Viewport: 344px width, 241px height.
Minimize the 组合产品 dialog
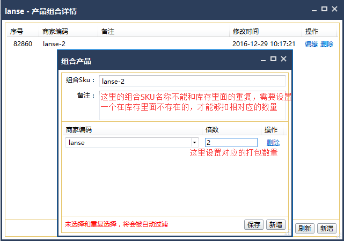pos(264,60)
